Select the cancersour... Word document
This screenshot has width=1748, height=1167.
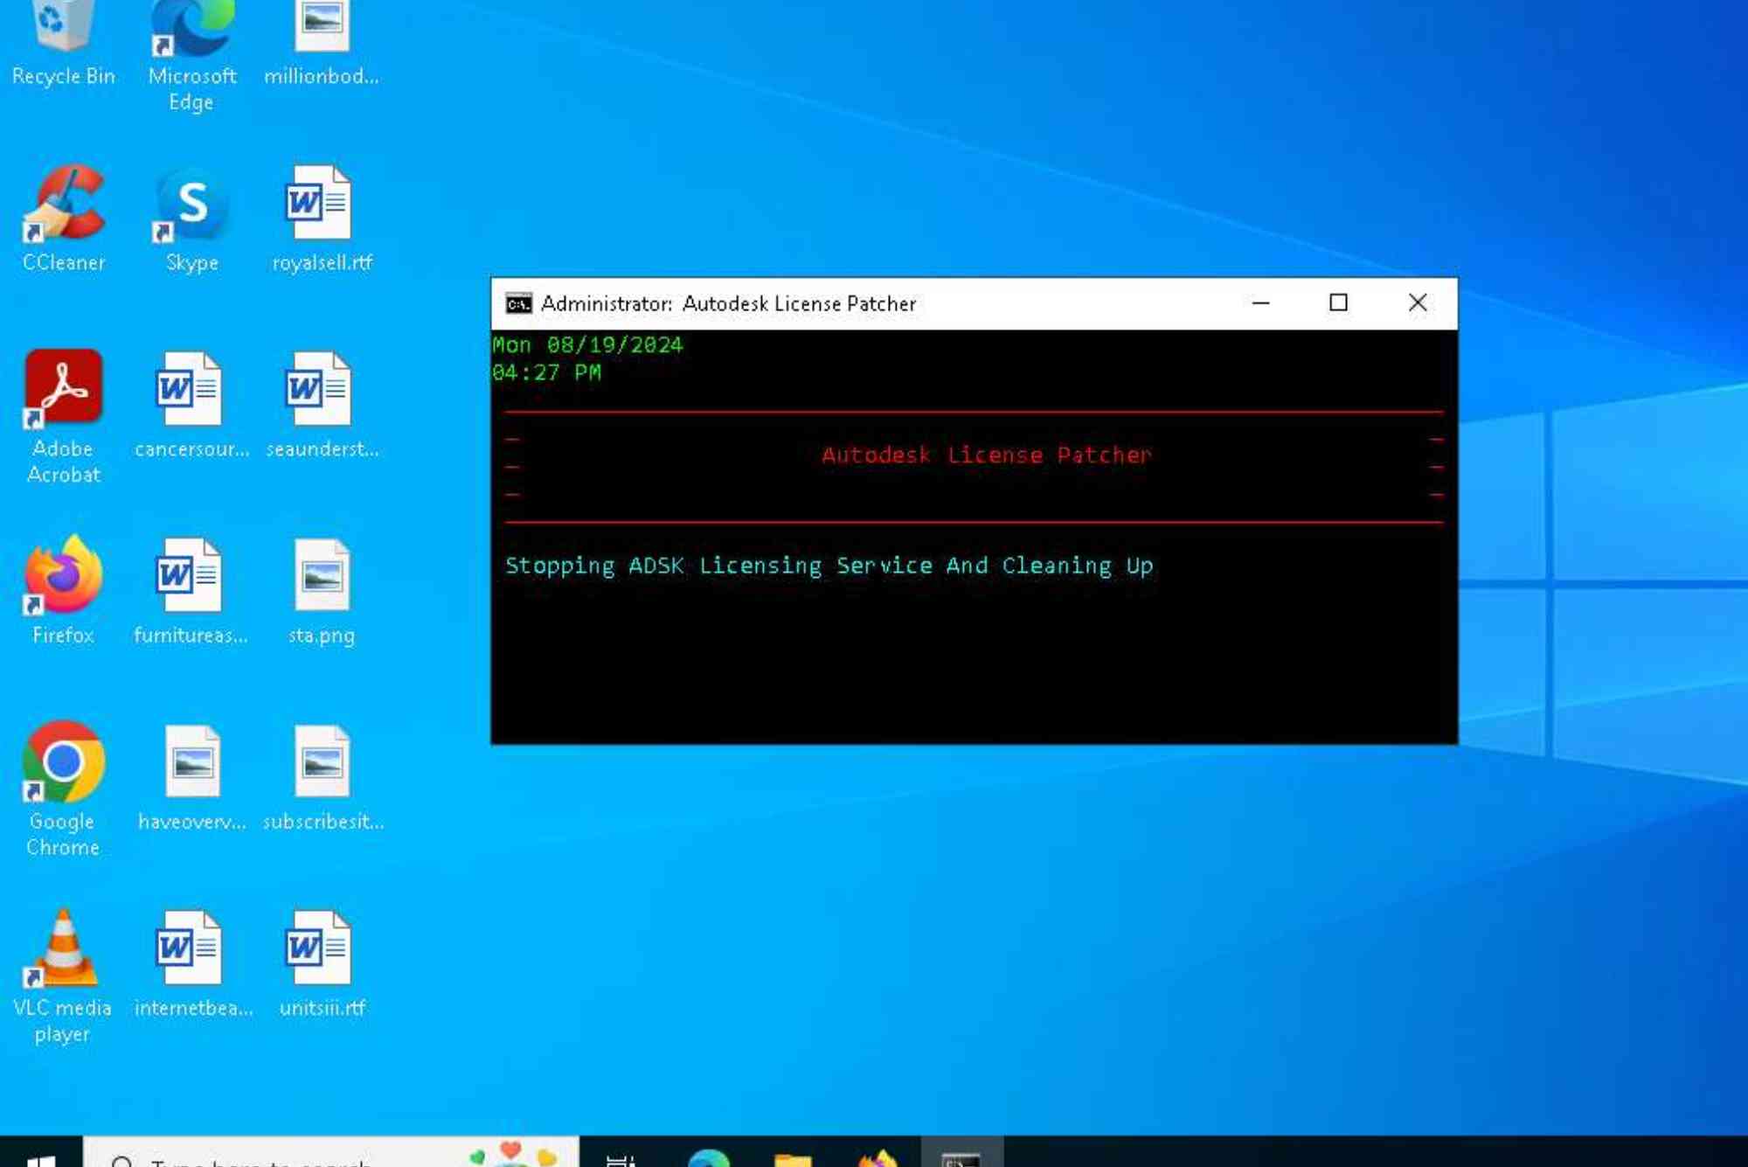point(191,406)
